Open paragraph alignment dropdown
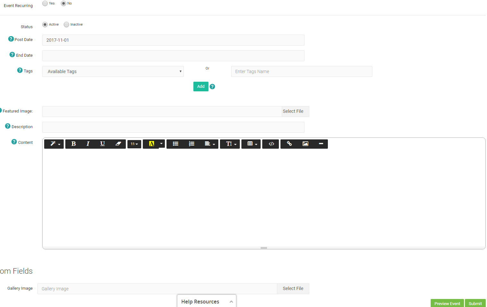The image size is (487, 307). [x=210, y=144]
